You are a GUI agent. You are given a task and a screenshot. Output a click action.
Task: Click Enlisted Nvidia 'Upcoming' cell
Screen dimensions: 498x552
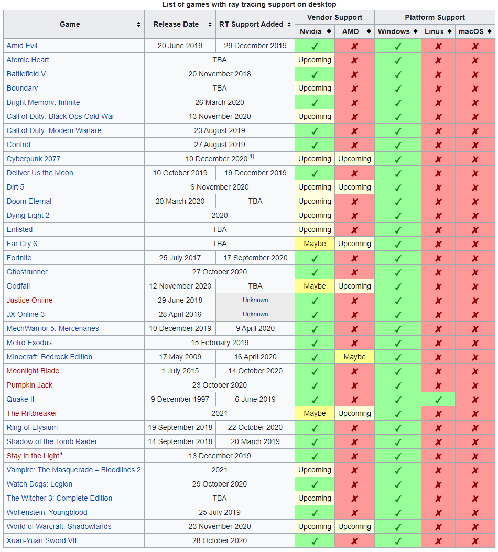315,229
